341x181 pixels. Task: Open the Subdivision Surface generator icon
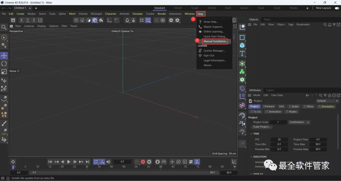click(x=242, y=64)
